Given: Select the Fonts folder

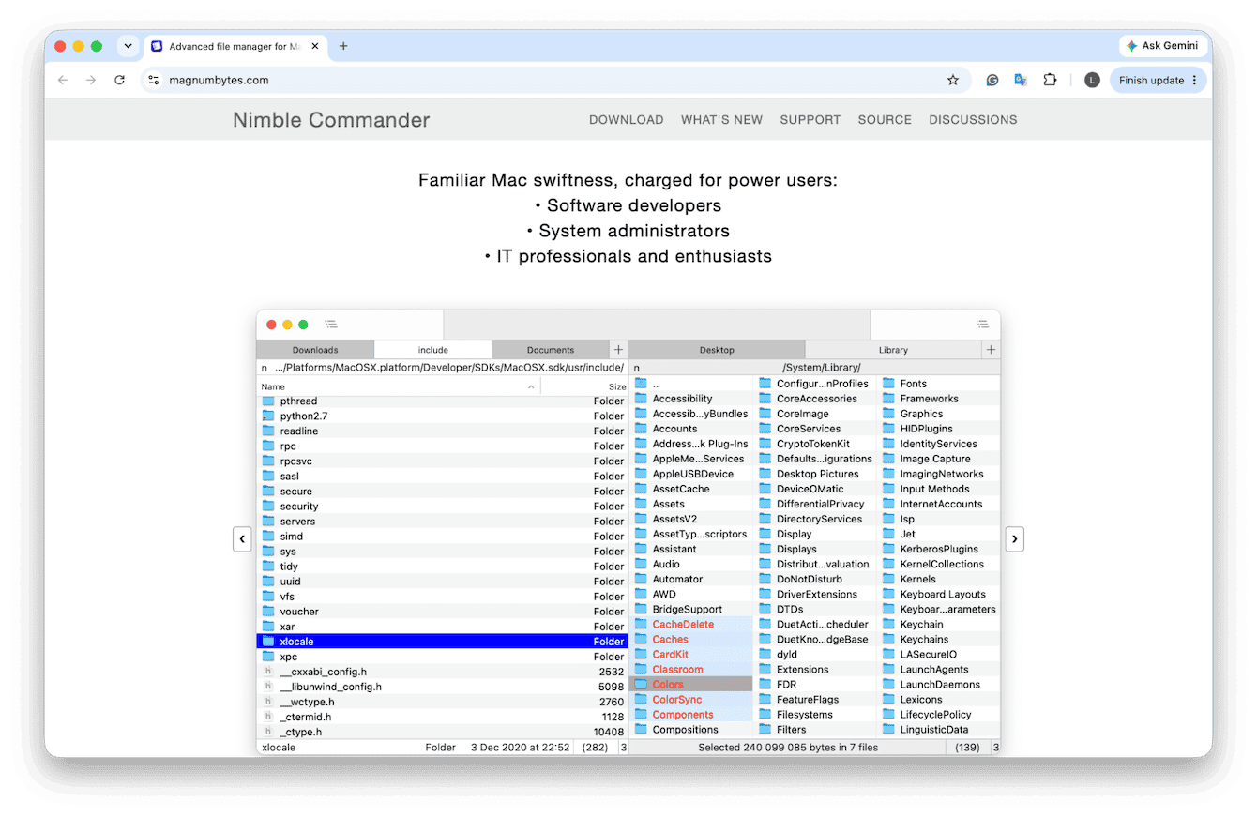Looking at the screenshot, I should [x=939, y=384].
